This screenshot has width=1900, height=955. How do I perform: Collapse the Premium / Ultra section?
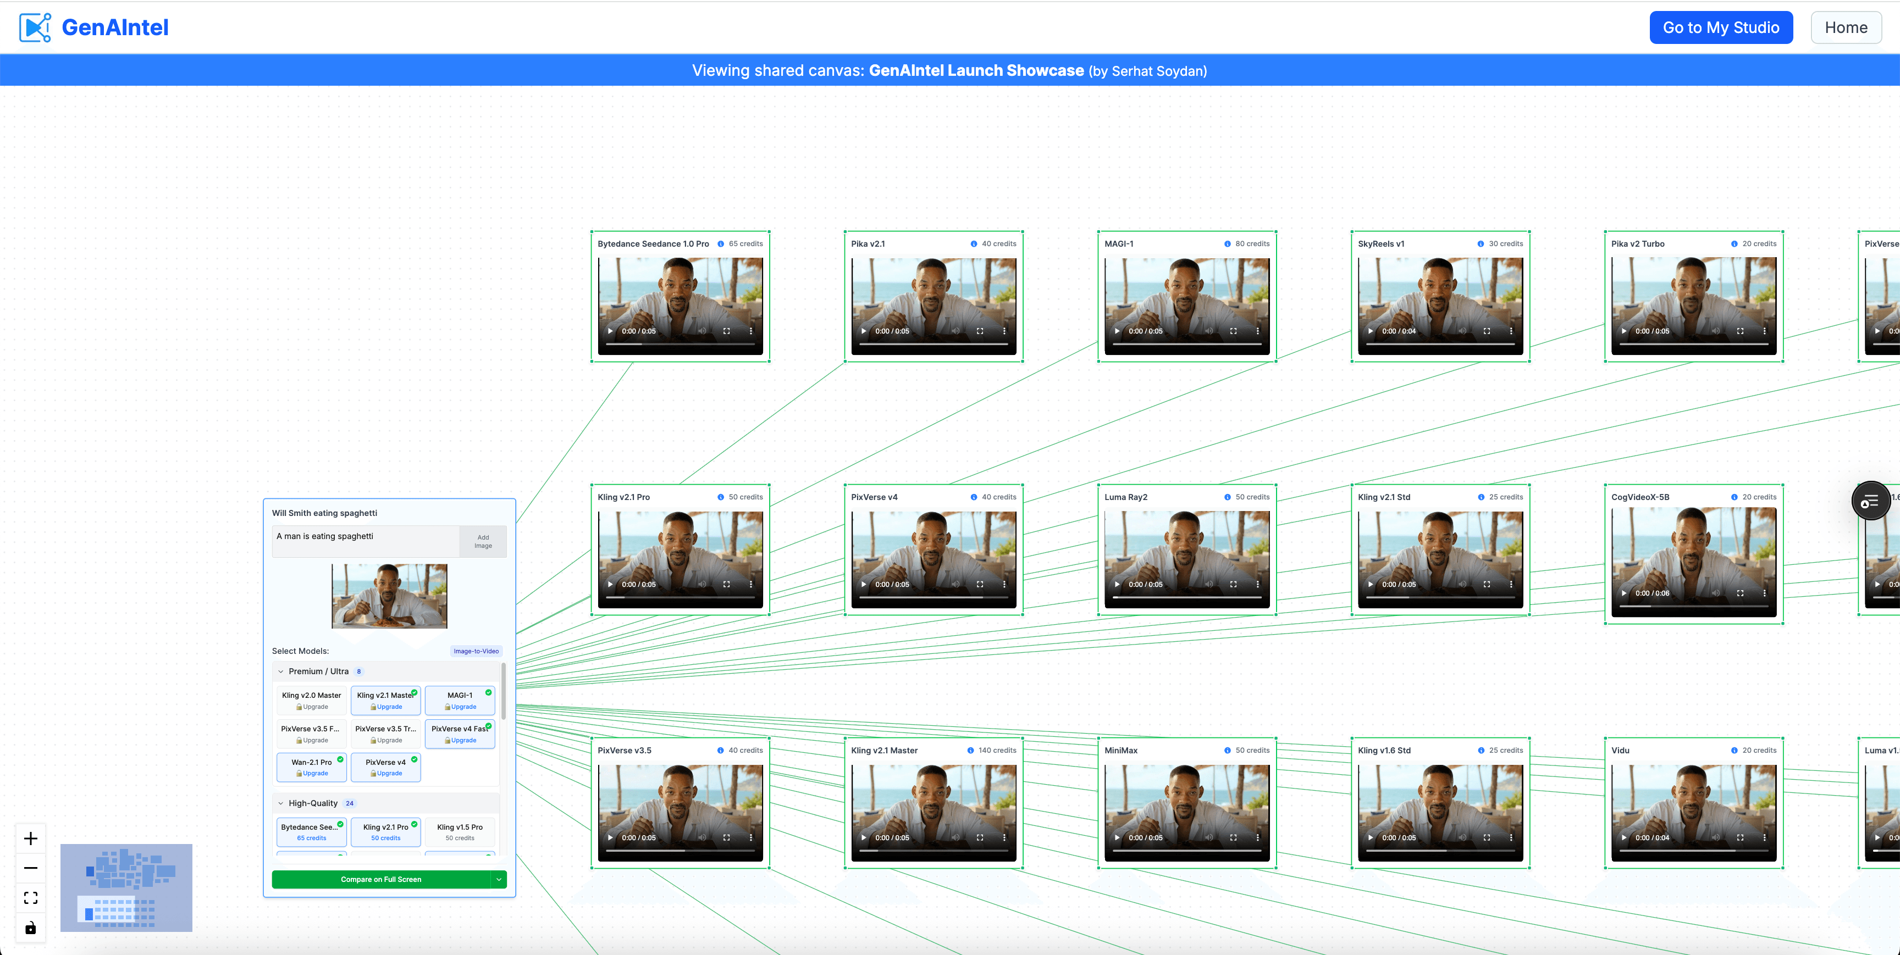pos(280,671)
